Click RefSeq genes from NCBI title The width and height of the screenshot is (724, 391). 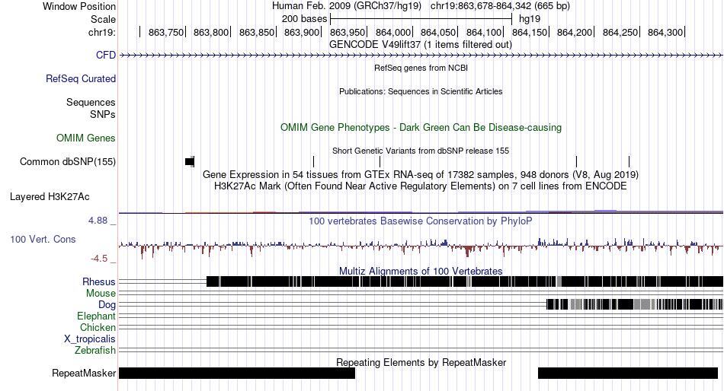421,68
